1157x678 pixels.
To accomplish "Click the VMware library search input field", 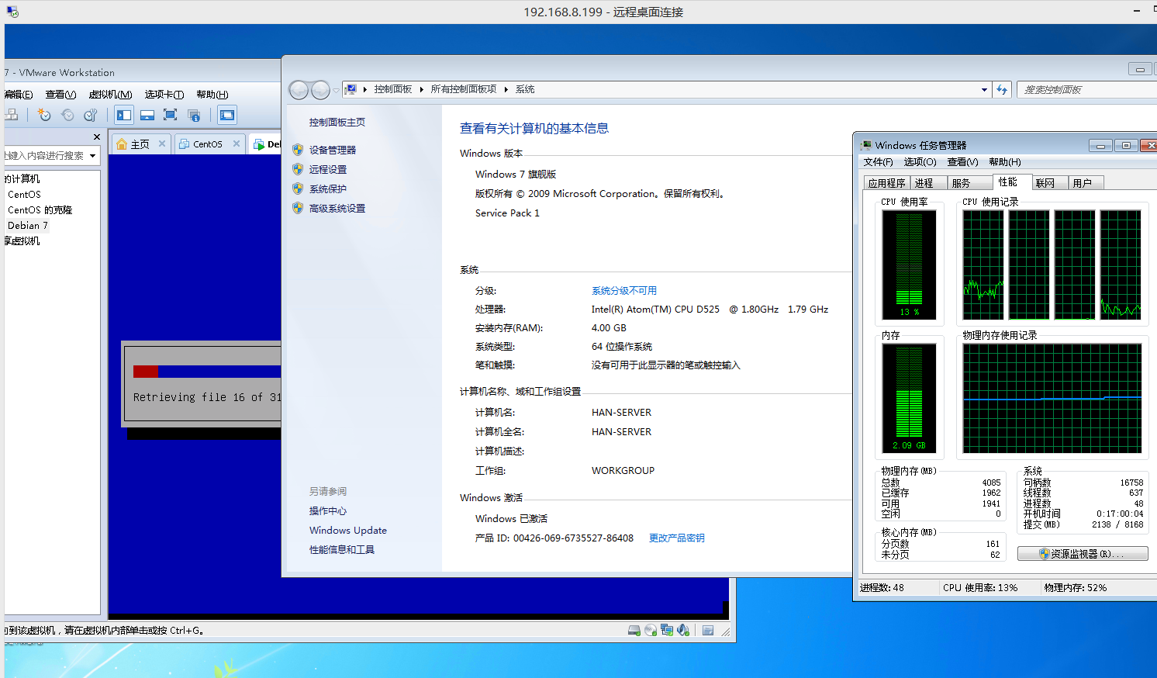I will point(45,156).
